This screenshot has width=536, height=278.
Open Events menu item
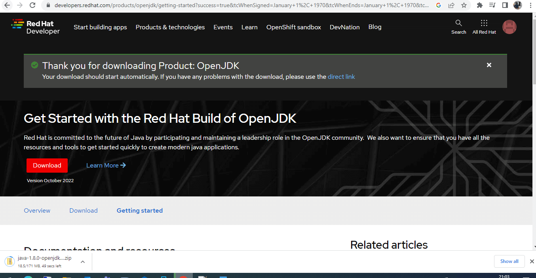coord(223,27)
